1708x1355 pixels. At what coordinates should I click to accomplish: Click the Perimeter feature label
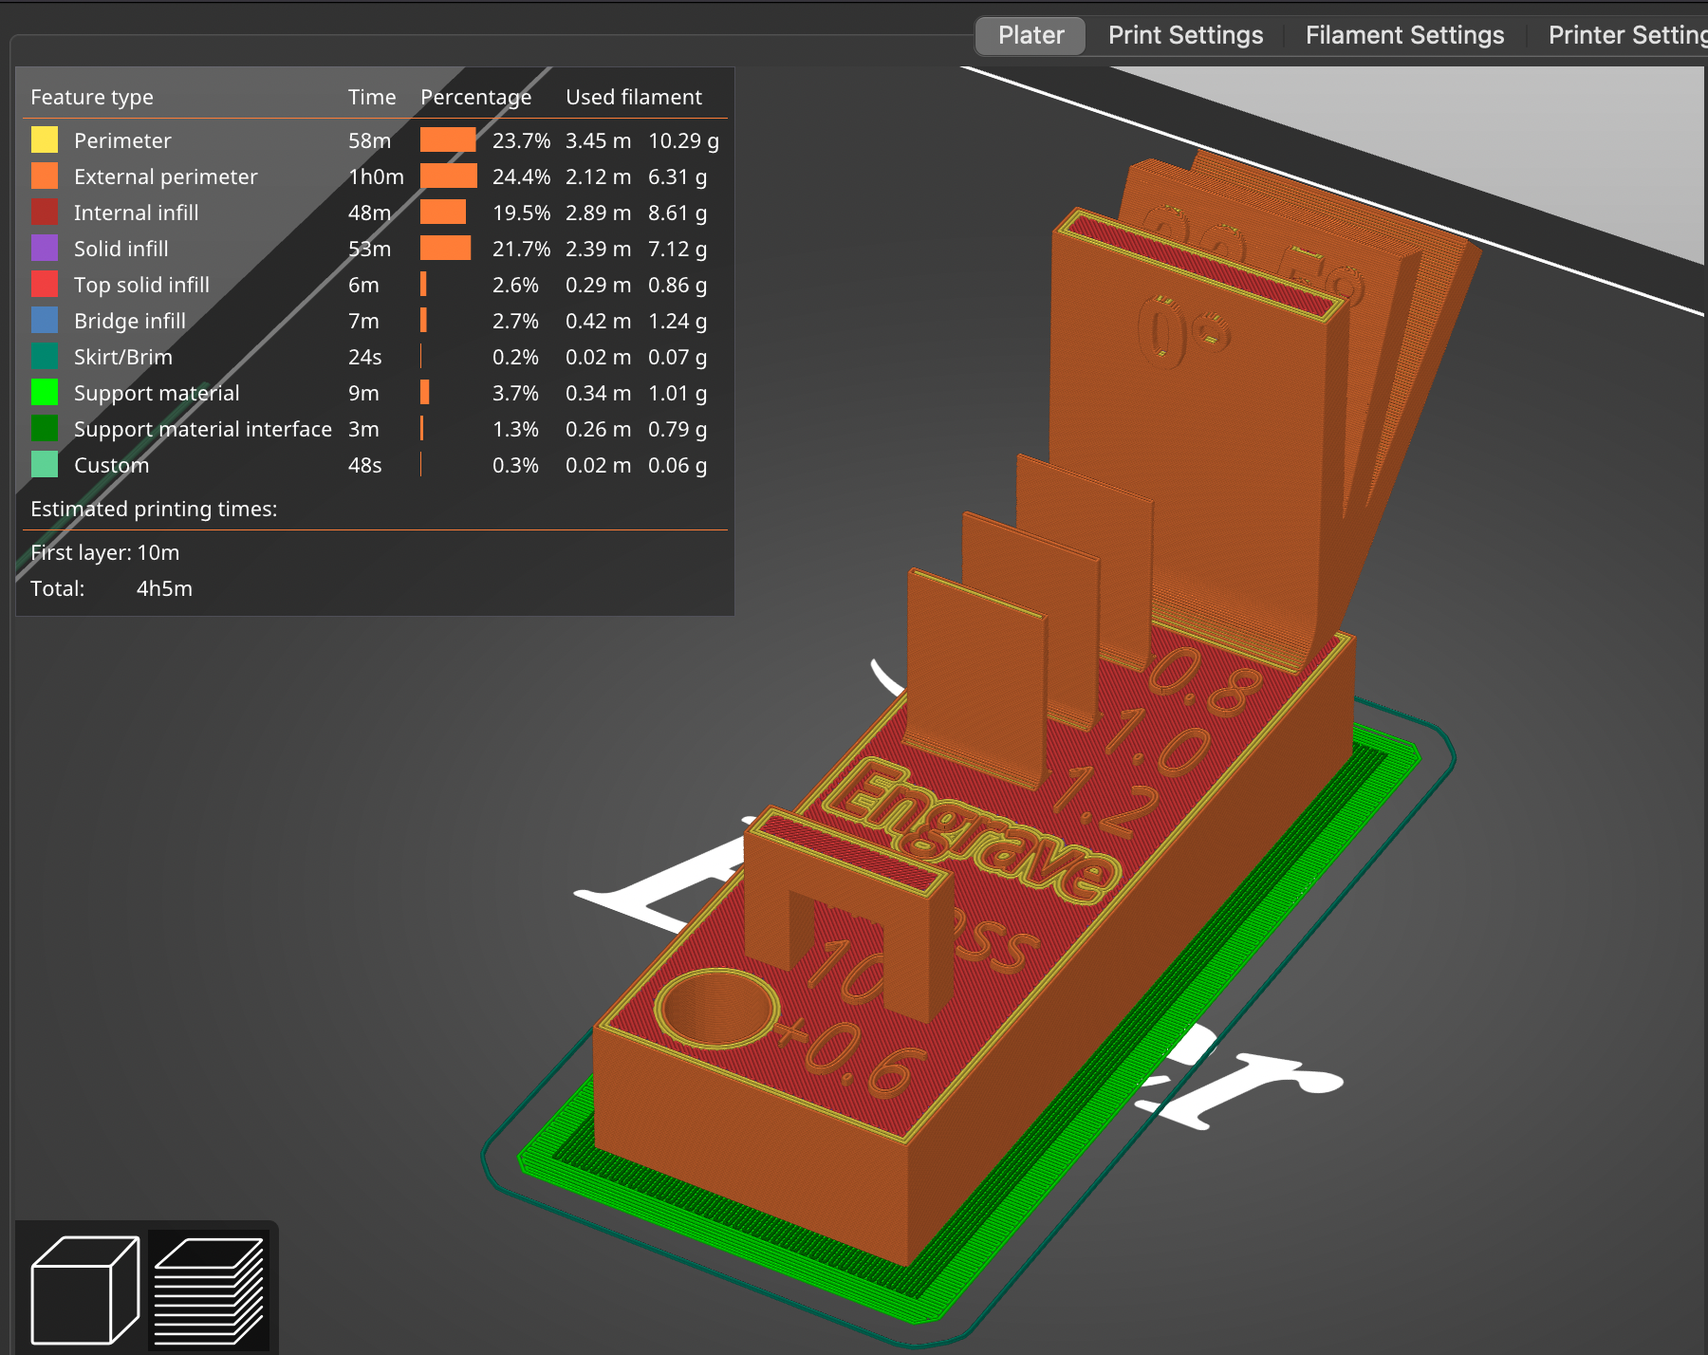122,140
